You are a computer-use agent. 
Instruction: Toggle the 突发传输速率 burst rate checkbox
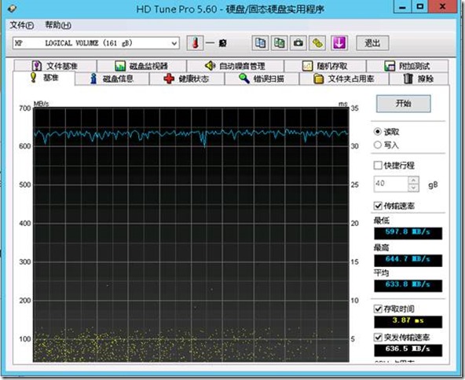click(x=378, y=338)
